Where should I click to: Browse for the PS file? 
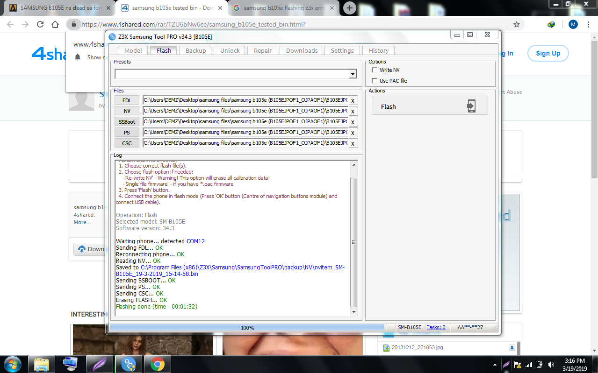[127, 133]
